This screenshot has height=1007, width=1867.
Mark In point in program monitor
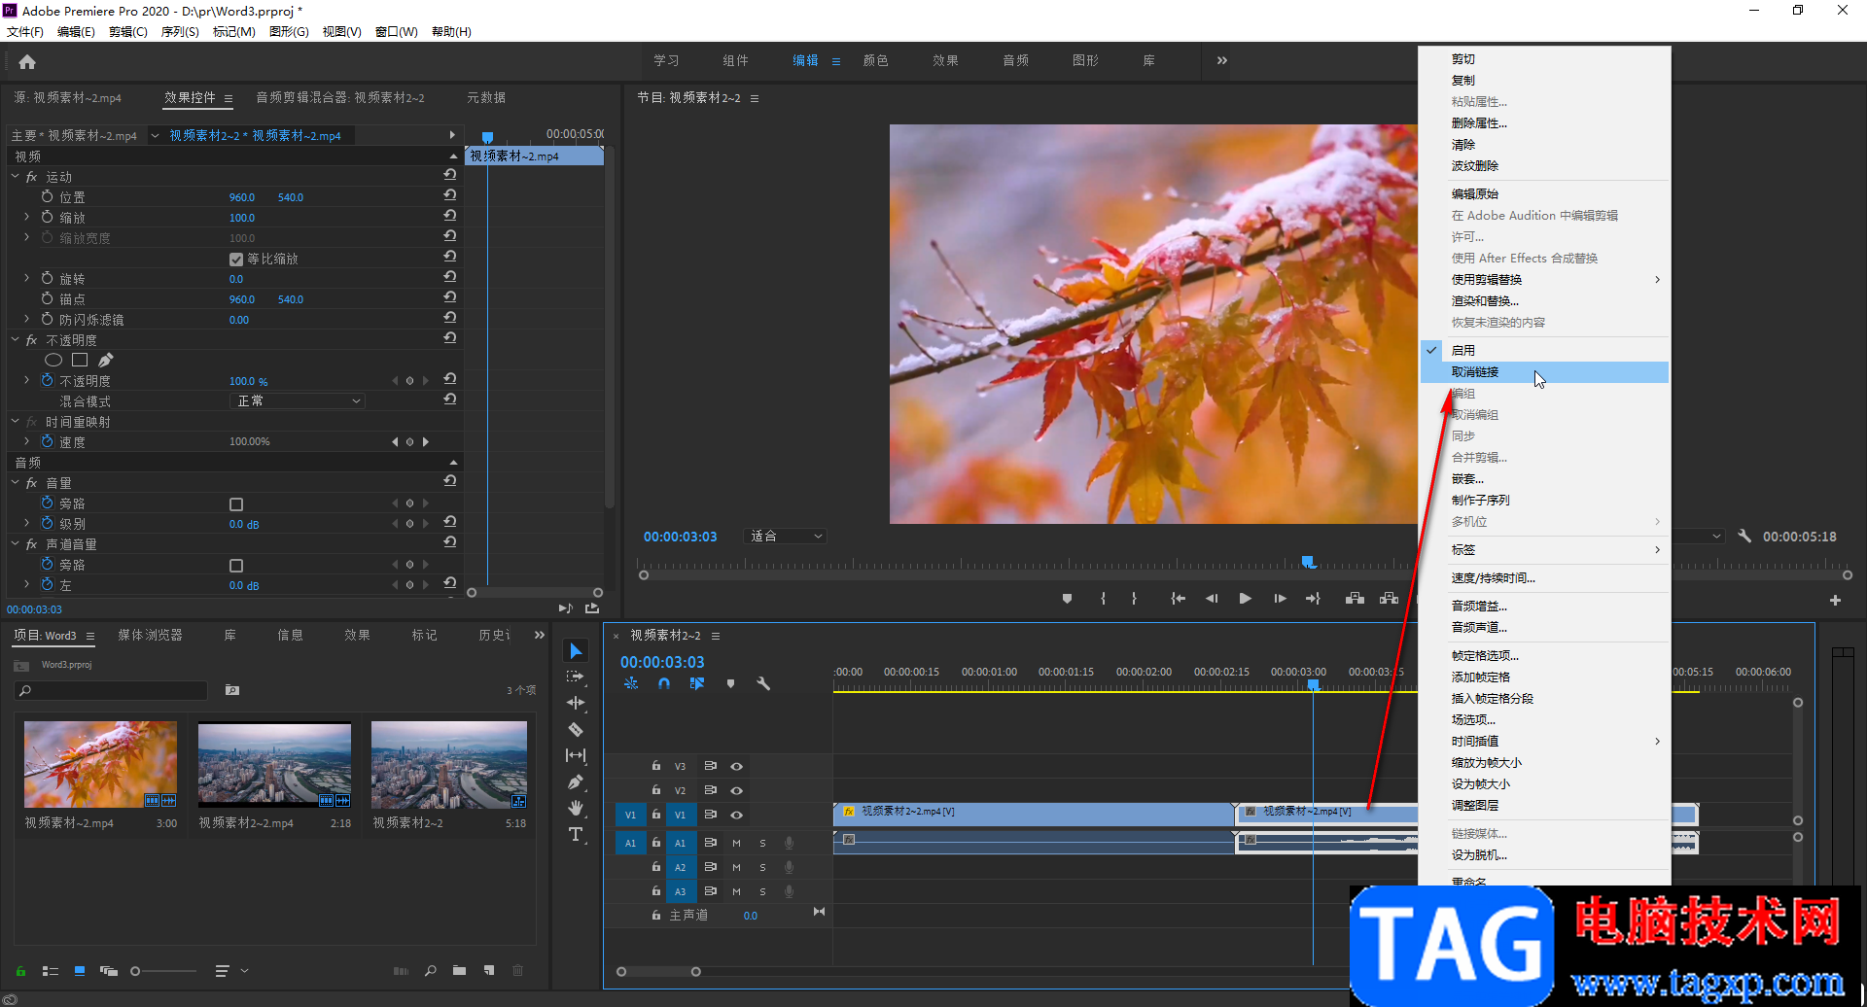click(1103, 599)
